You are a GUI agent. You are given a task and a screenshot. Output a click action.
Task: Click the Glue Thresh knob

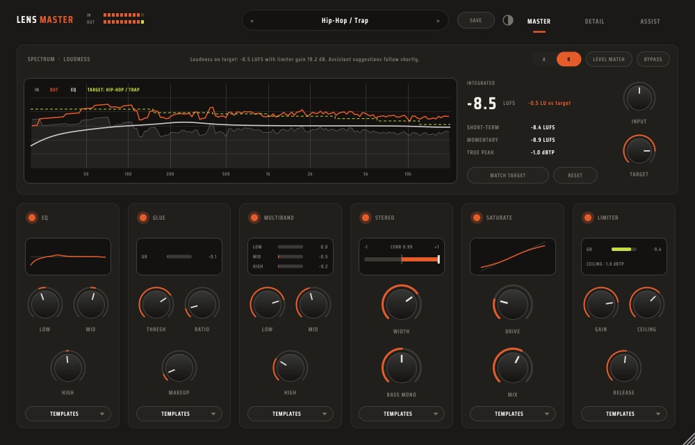point(156,305)
